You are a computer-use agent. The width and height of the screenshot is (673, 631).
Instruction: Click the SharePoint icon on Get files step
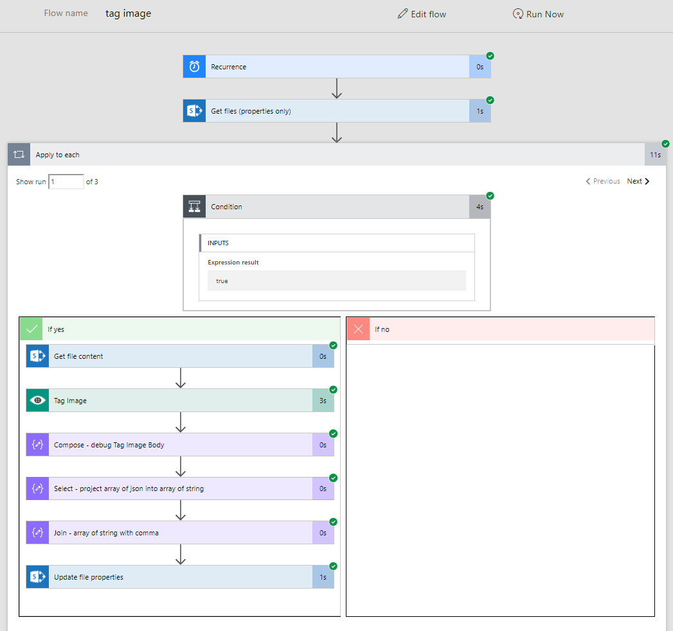tap(194, 111)
